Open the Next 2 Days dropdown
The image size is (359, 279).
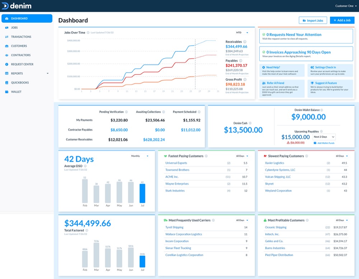pos(324,137)
